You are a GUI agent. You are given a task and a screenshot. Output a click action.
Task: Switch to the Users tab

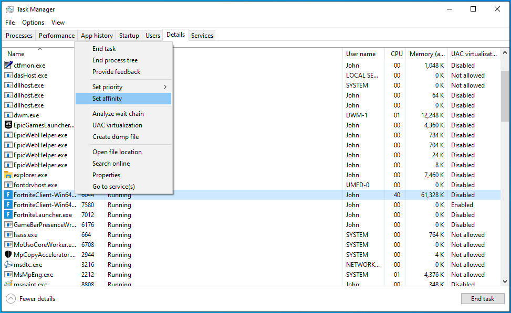tap(153, 36)
